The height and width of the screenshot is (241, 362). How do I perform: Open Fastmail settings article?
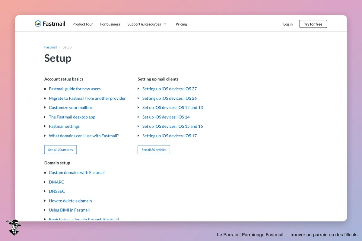click(x=64, y=126)
